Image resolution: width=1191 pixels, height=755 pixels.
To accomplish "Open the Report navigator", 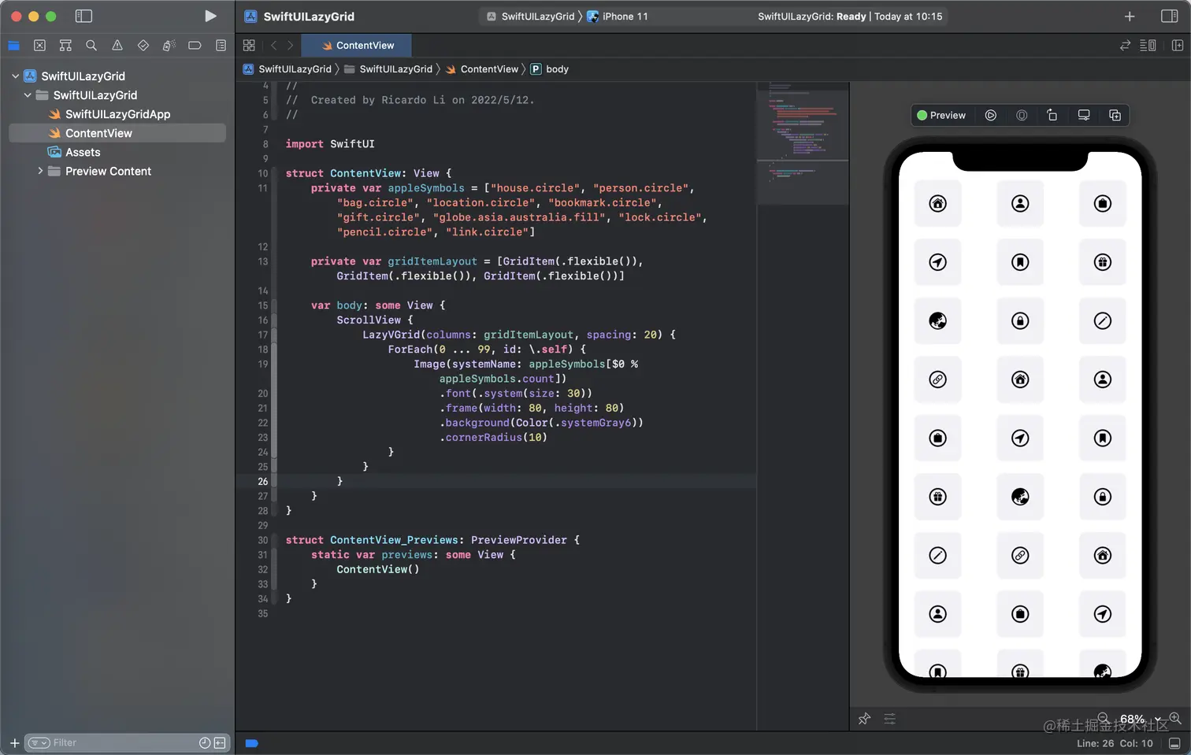I will click(x=221, y=46).
